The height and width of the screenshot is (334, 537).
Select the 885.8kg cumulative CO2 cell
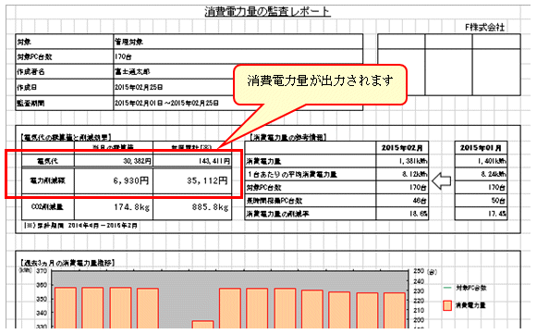pyautogui.click(x=192, y=207)
